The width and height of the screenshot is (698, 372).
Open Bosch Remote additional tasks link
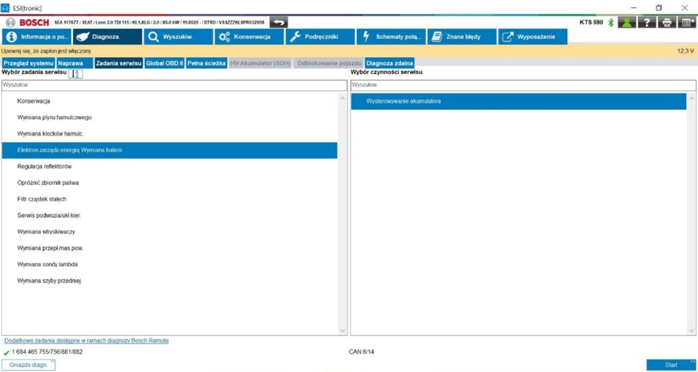(x=87, y=341)
